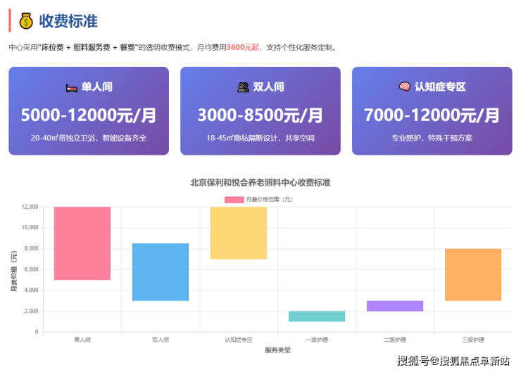Click the two-people icon on 双人间 card
This screenshot has width=521, height=372.
click(x=243, y=87)
